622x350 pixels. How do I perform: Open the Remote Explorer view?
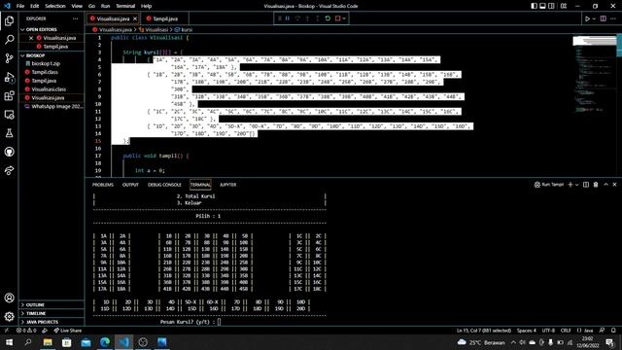tap(9, 115)
